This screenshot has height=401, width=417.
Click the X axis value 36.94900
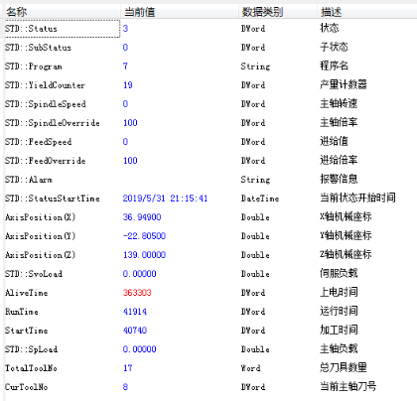tap(142, 217)
